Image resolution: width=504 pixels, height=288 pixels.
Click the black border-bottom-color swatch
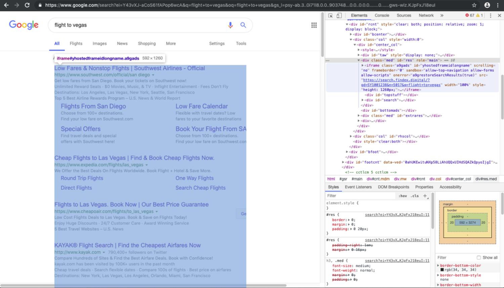[442, 270]
